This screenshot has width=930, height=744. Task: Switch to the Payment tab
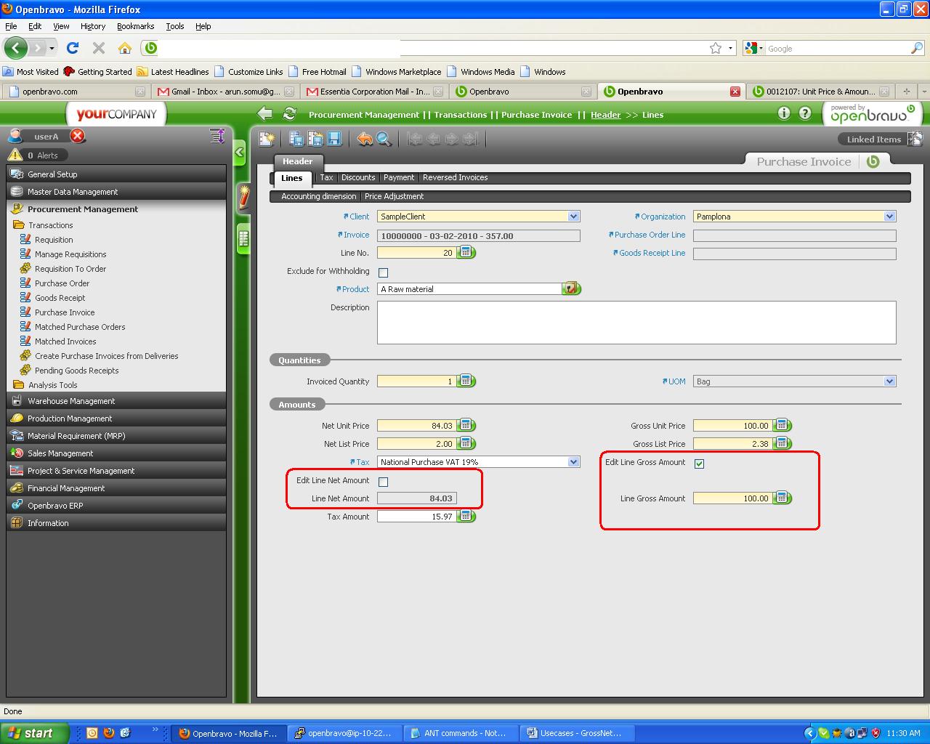399,177
